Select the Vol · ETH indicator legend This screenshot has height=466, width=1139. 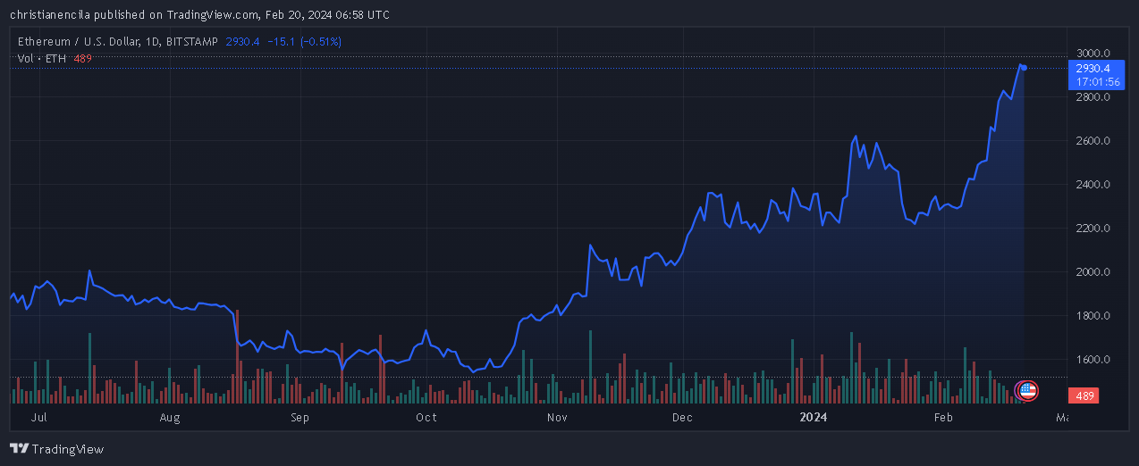(x=43, y=58)
